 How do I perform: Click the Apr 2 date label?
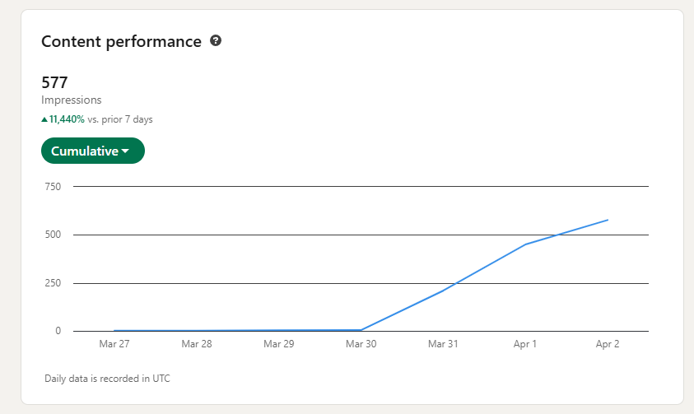coord(608,344)
